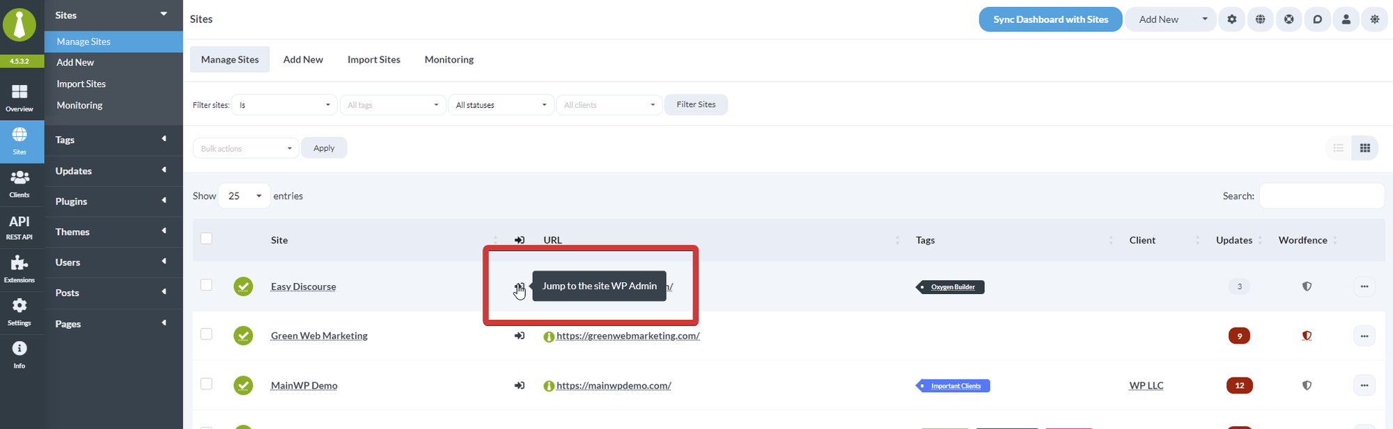Open the Clients sidebar icon
This screenshot has width=1393, height=429.
20,184
